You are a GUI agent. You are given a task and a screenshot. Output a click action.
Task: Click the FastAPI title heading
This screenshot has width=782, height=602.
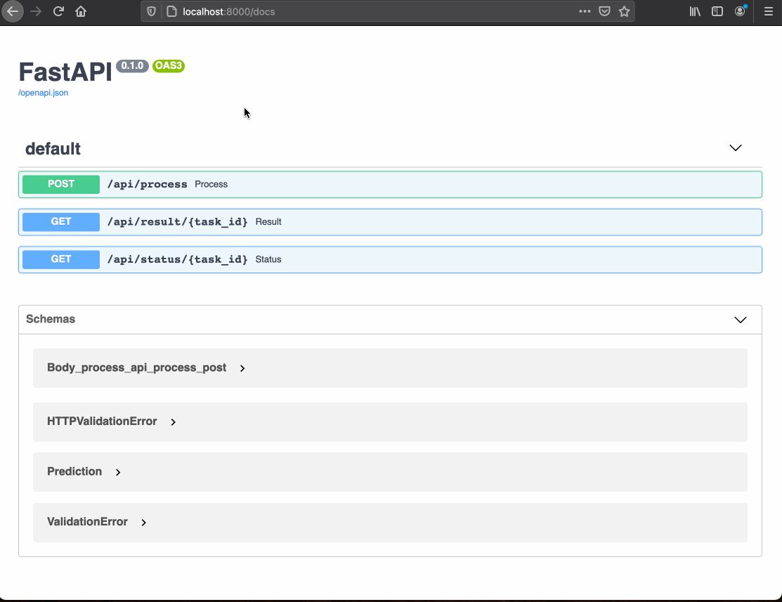65,72
